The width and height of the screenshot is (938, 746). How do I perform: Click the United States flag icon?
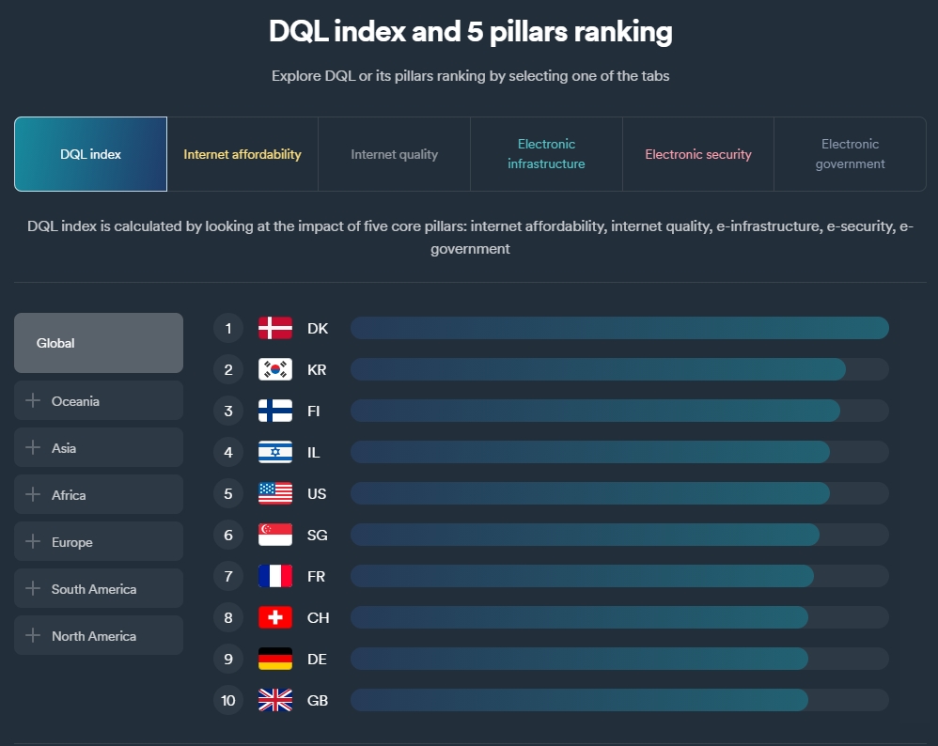tap(275, 493)
